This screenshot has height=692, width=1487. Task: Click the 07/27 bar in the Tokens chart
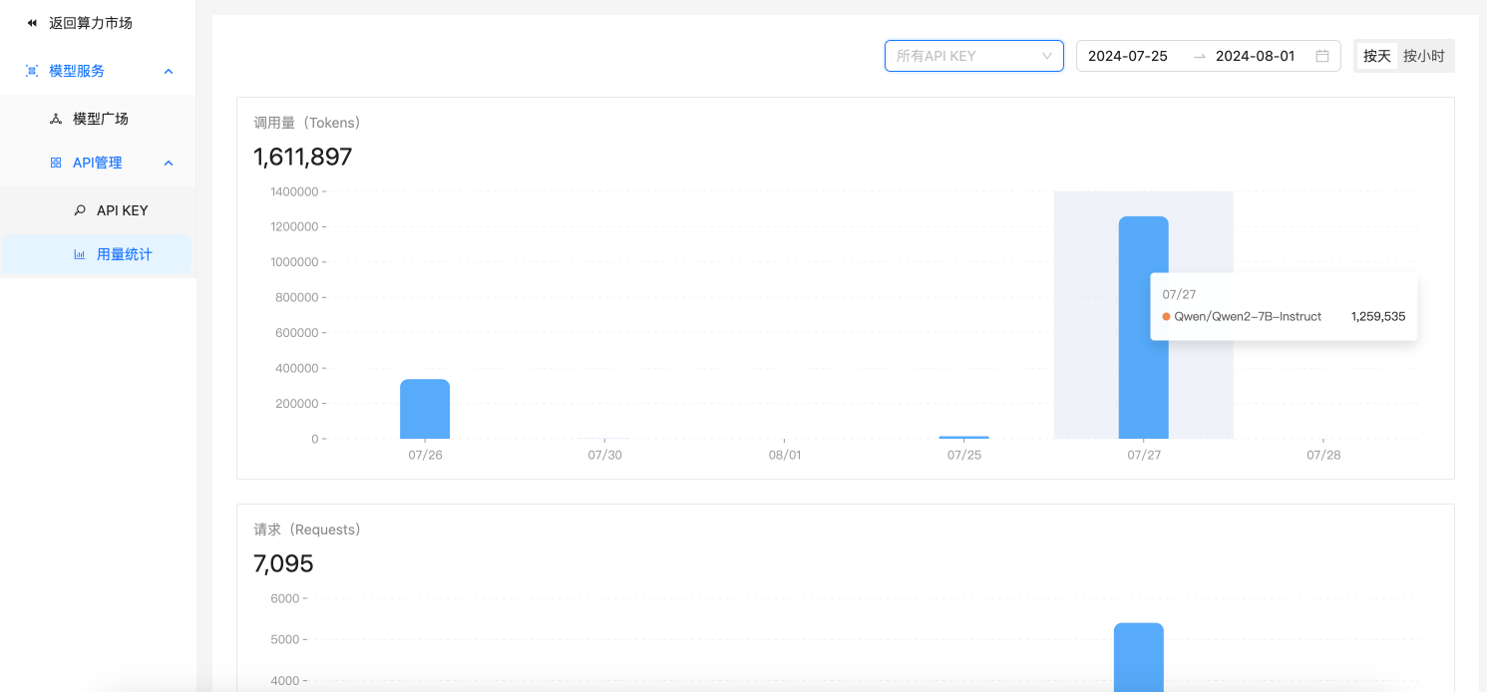[x=1144, y=327]
